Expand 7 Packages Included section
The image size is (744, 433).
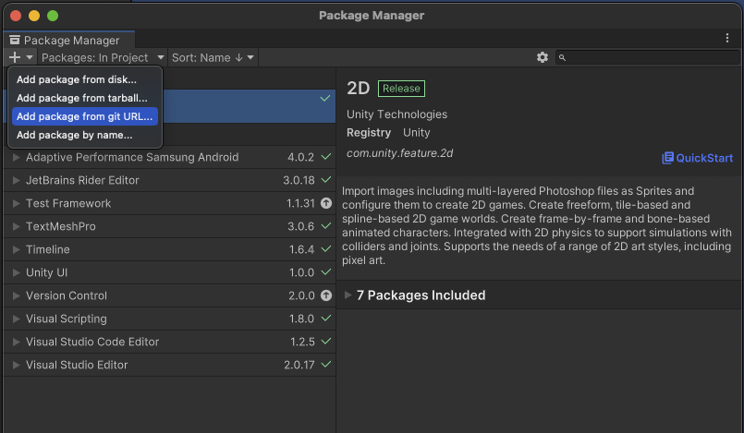pyautogui.click(x=348, y=295)
